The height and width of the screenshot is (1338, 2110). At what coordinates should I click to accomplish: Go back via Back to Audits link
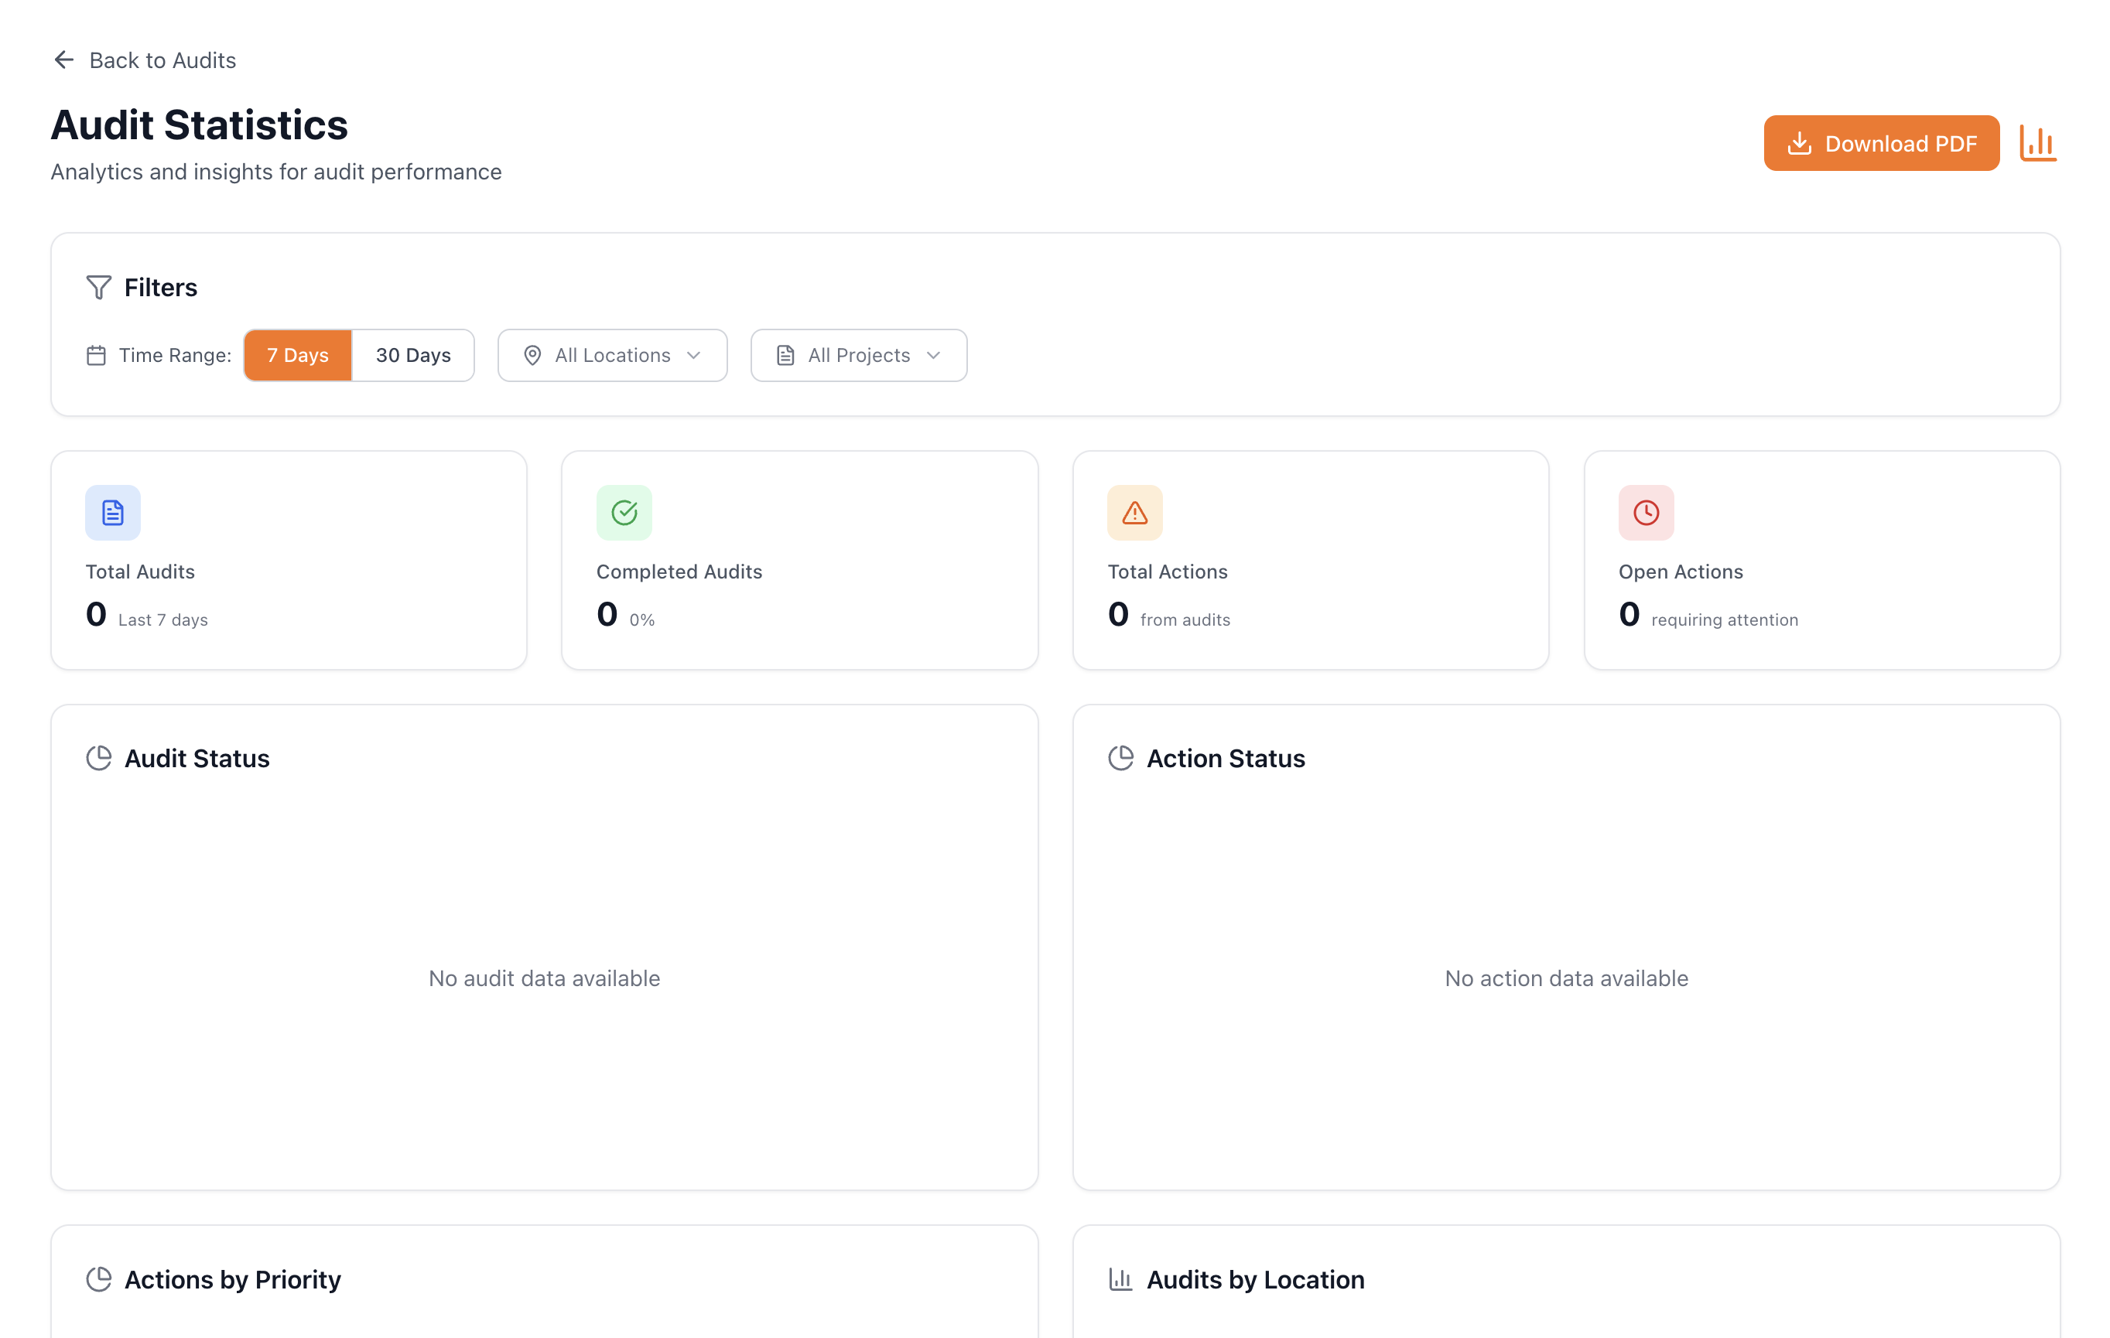pos(162,60)
